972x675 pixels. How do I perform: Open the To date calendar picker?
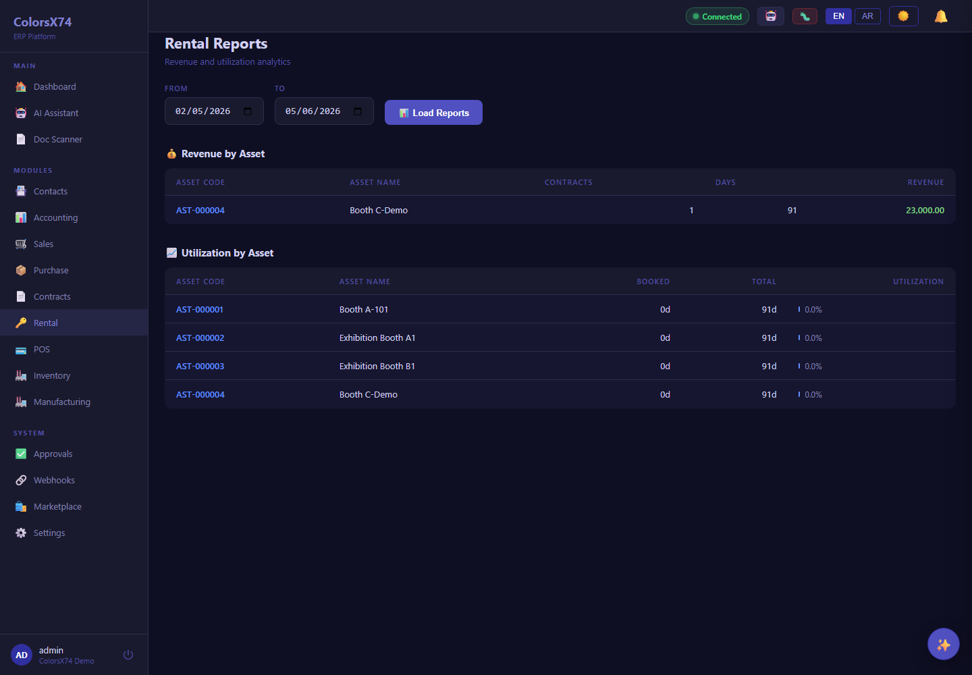[x=358, y=111]
